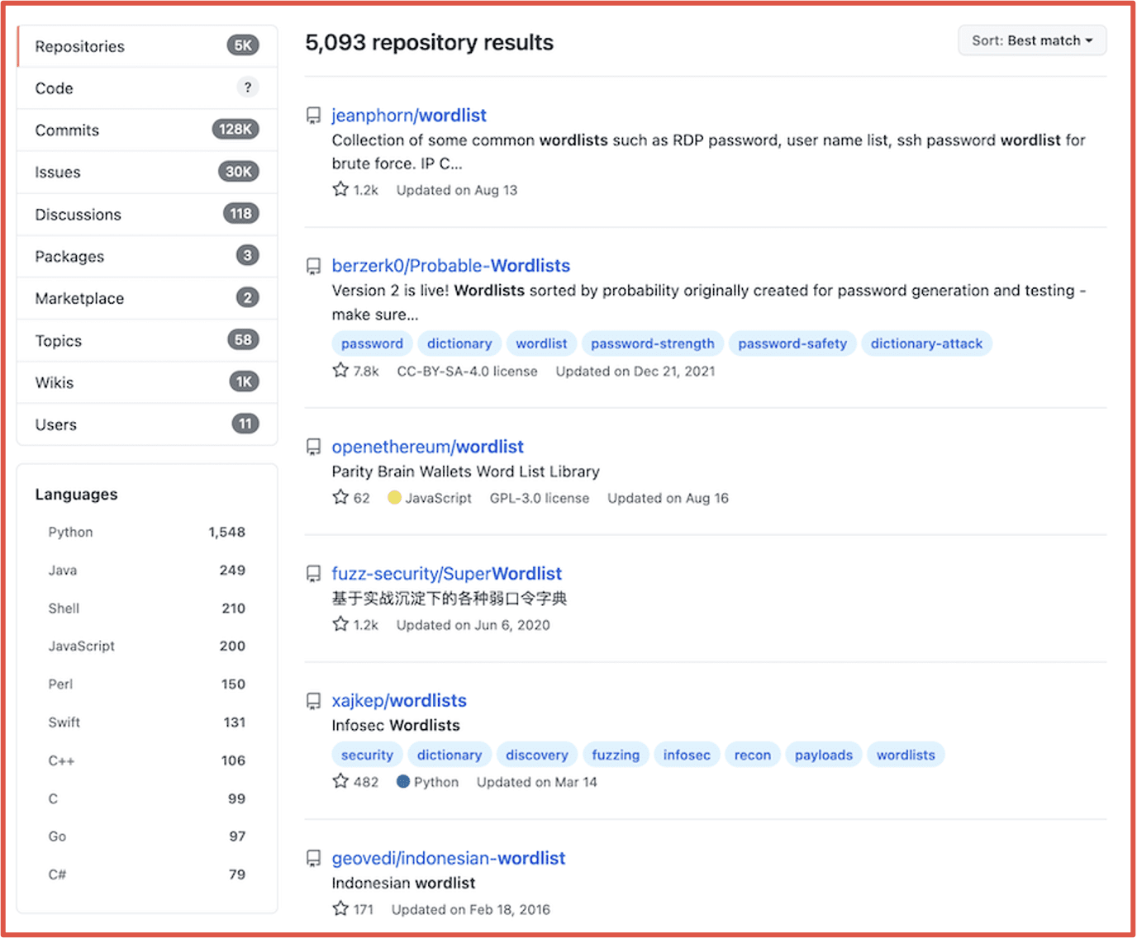This screenshot has height=938, width=1137.
Task: Open the Sort: Best match dropdown
Action: pos(1032,40)
